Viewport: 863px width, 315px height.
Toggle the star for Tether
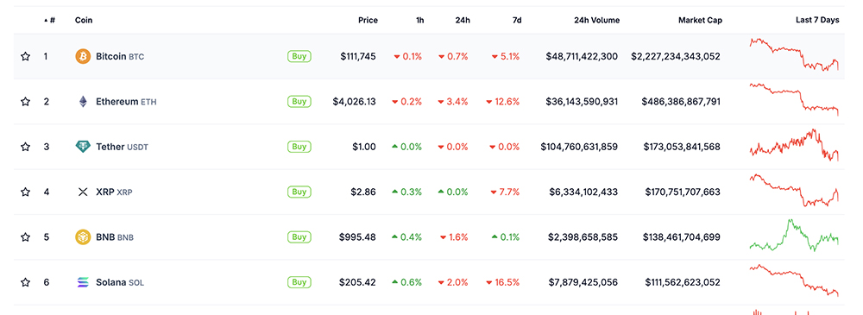point(25,147)
